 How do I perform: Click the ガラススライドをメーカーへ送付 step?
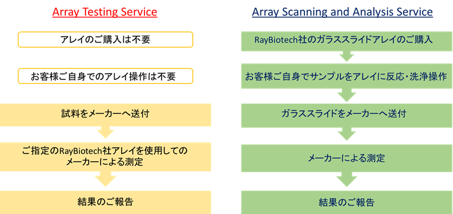[347, 115]
